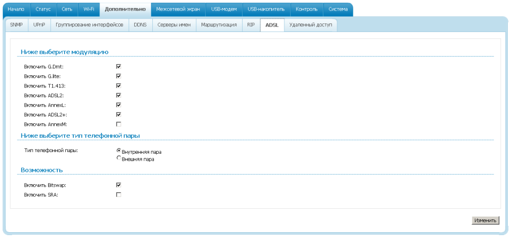
Task: Click the 'Включить ADSL2+:' label text
Action: tap(45, 115)
